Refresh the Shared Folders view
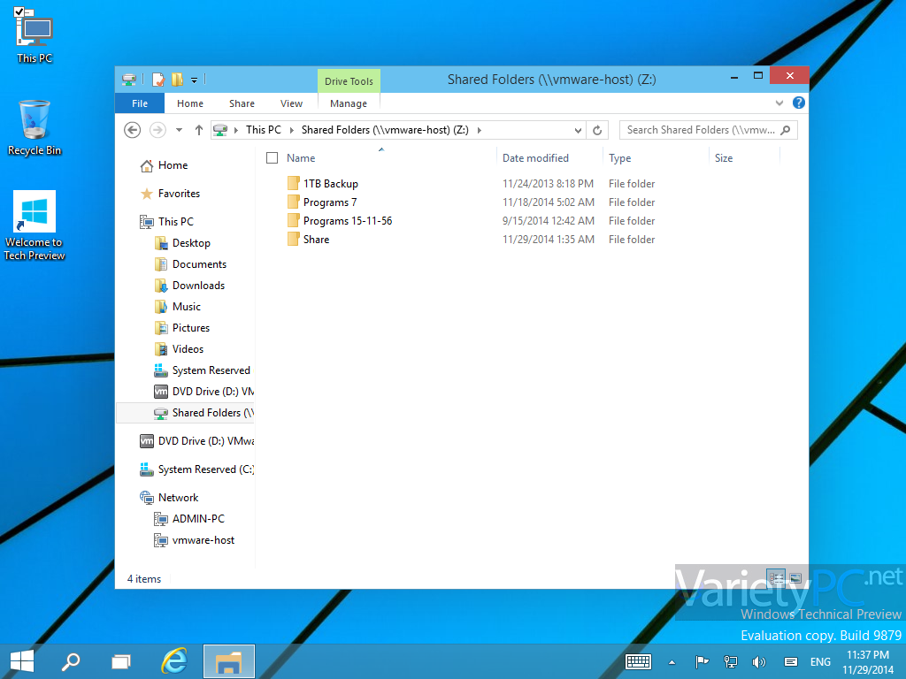The width and height of the screenshot is (906, 679). (597, 130)
